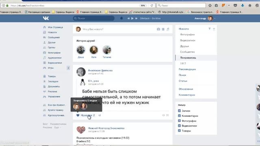Screen dimensions: 260x146
Task: Uncheck the Фотографии filter checkbox
Action: click(179, 121)
